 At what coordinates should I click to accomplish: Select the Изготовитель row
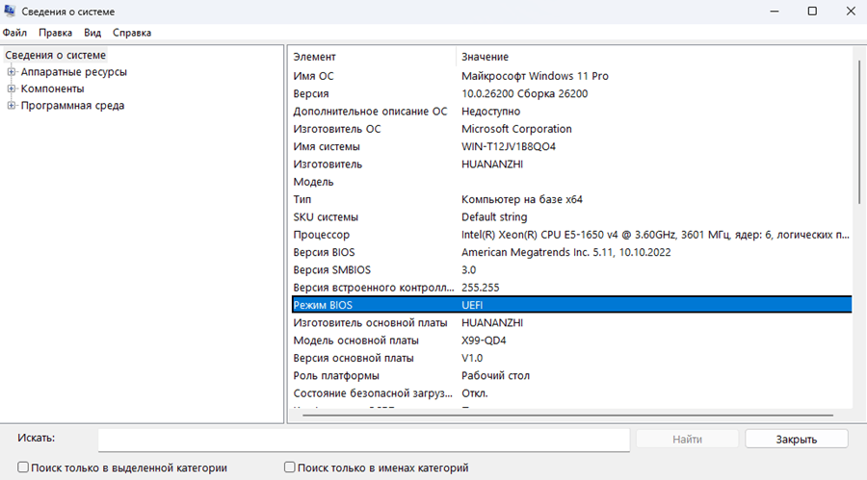point(571,164)
